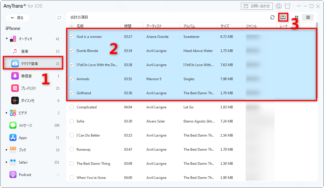This screenshot has width=324, height=188.
Task: Sort by サイズ column header
Action: pos(225,26)
